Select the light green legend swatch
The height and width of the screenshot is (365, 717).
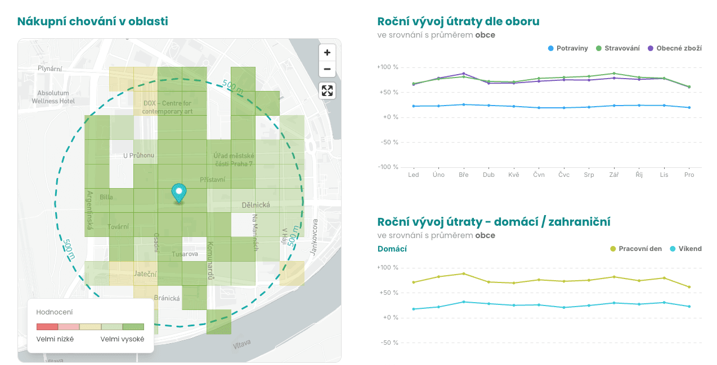(x=111, y=327)
